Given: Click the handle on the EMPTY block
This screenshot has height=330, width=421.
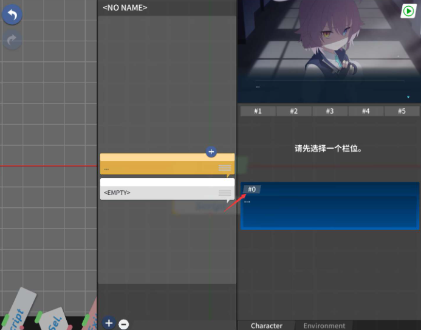Looking at the screenshot, I should click(x=225, y=193).
